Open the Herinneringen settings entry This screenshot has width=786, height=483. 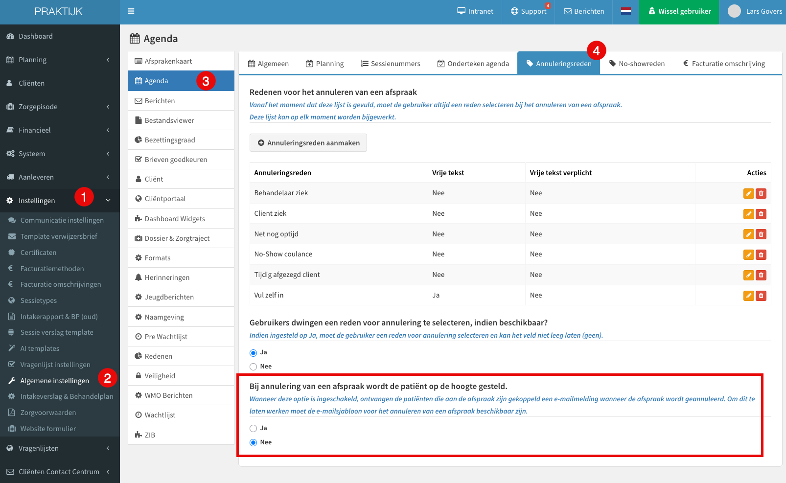(181, 277)
